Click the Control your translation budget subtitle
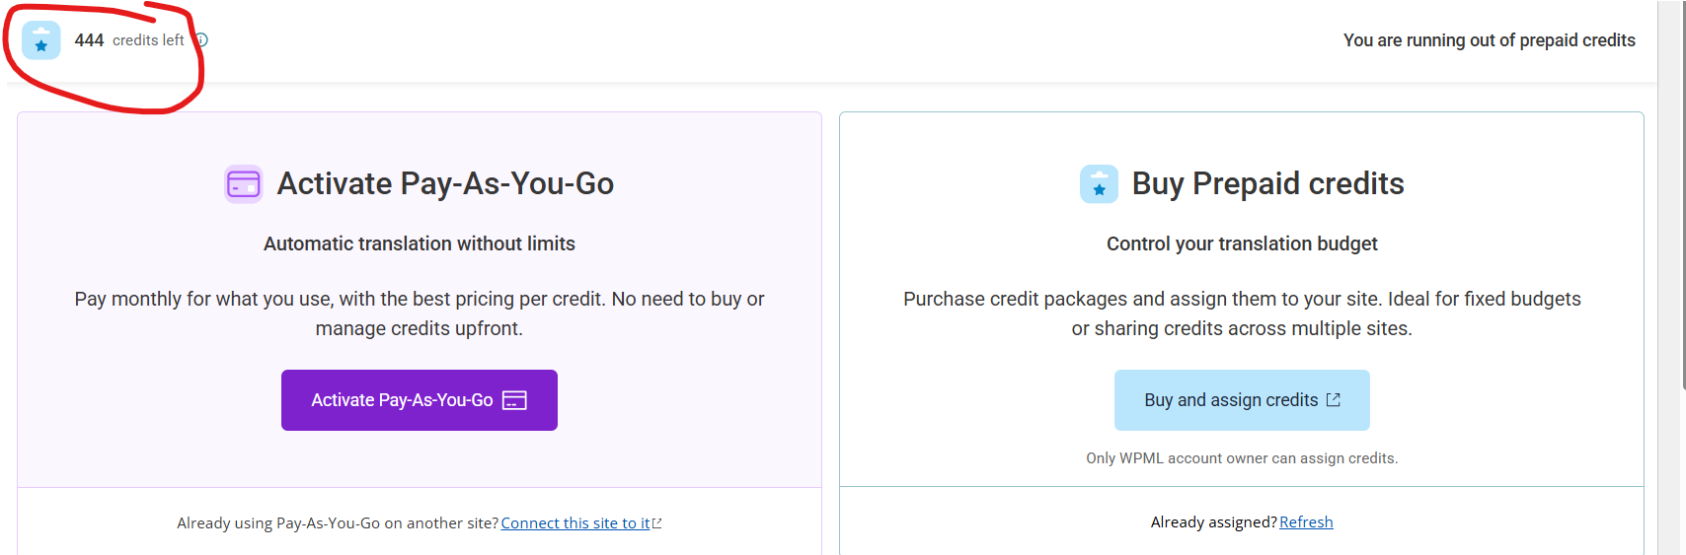Image resolution: width=1686 pixels, height=555 pixels. (x=1242, y=243)
